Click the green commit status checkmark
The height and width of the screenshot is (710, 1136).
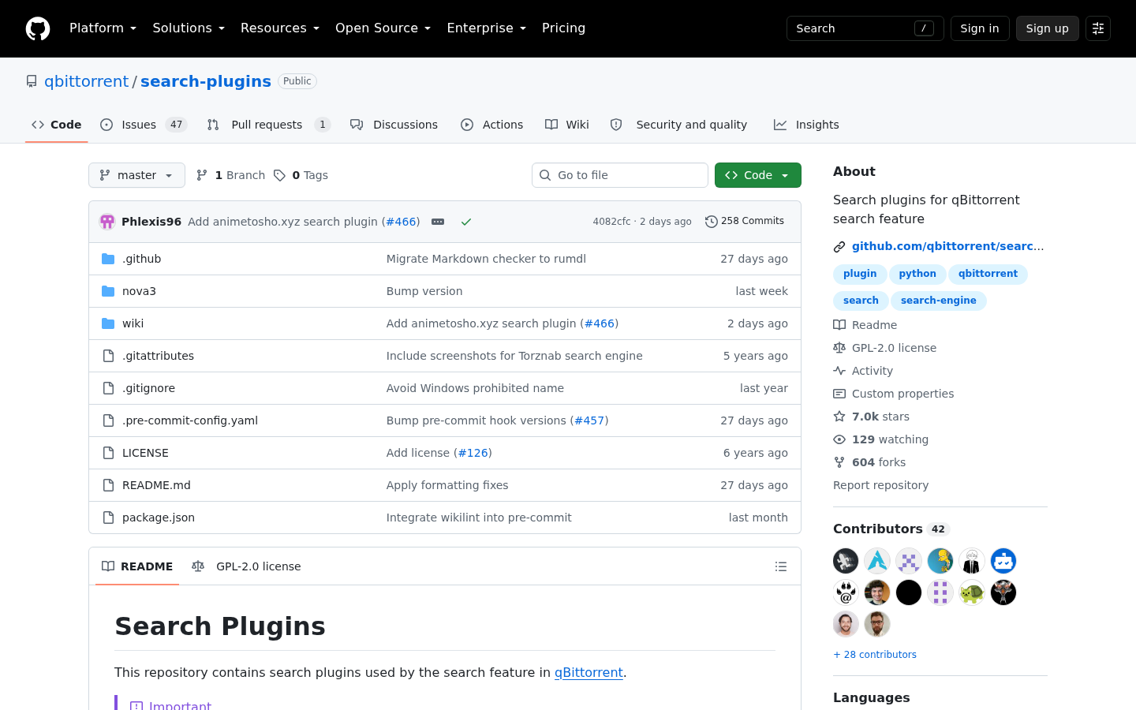pos(466,222)
